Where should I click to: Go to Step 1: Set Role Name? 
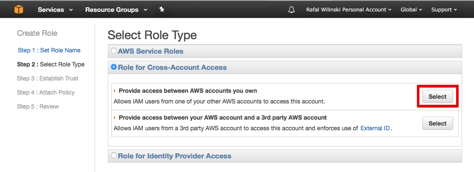tap(49, 50)
